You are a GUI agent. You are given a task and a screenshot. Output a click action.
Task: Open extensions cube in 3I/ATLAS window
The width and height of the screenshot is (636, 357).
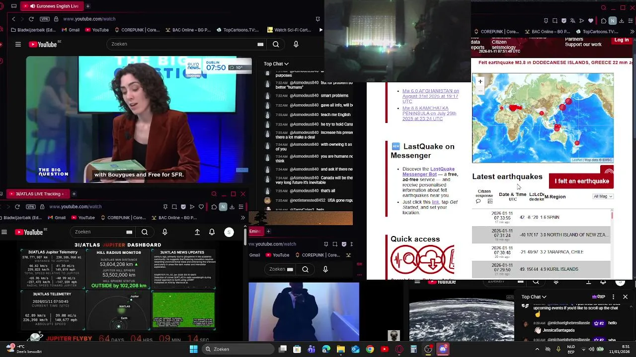coord(214,207)
